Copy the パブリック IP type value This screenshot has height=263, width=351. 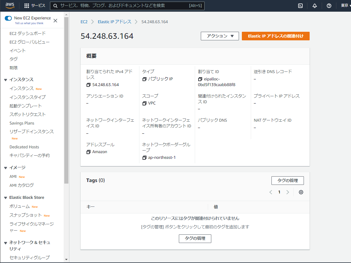click(x=144, y=79)
